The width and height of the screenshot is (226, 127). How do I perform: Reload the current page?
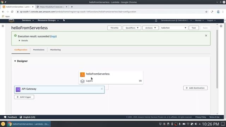12,12
